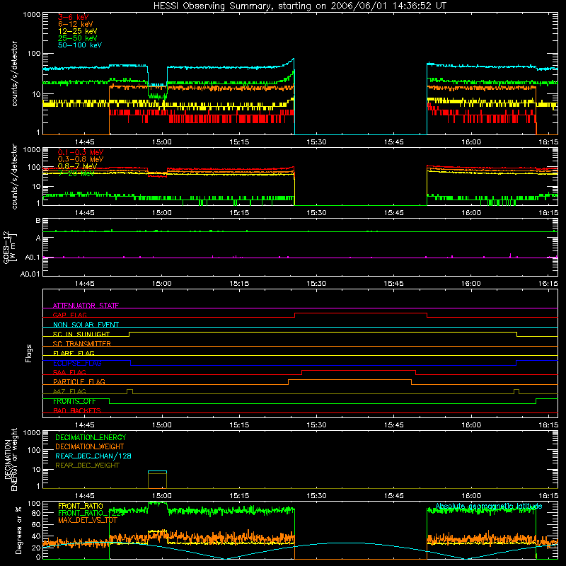This screenshot has height=566, width=566.
Task: Click the Absolute geomagnetic latitude label
Action: [x=489, y=506]
